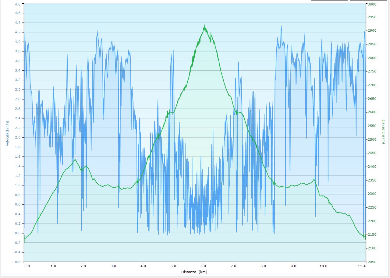Click the 3.6 km/h velocity tick label

point(18,61)
